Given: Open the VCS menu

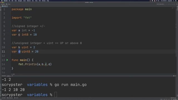Looking at the screenshot, I should (40, 1).
